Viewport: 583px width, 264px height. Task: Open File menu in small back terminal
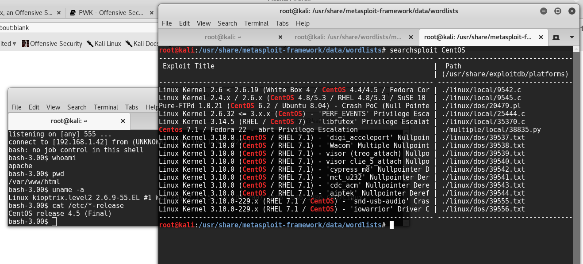(16, 107)
